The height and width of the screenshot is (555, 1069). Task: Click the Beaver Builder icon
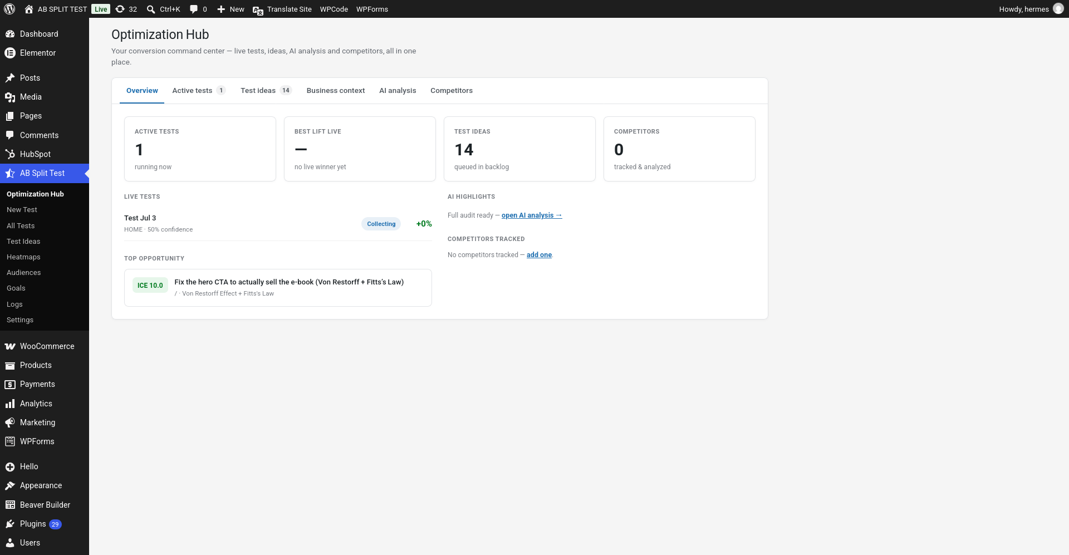pos(10,505)
